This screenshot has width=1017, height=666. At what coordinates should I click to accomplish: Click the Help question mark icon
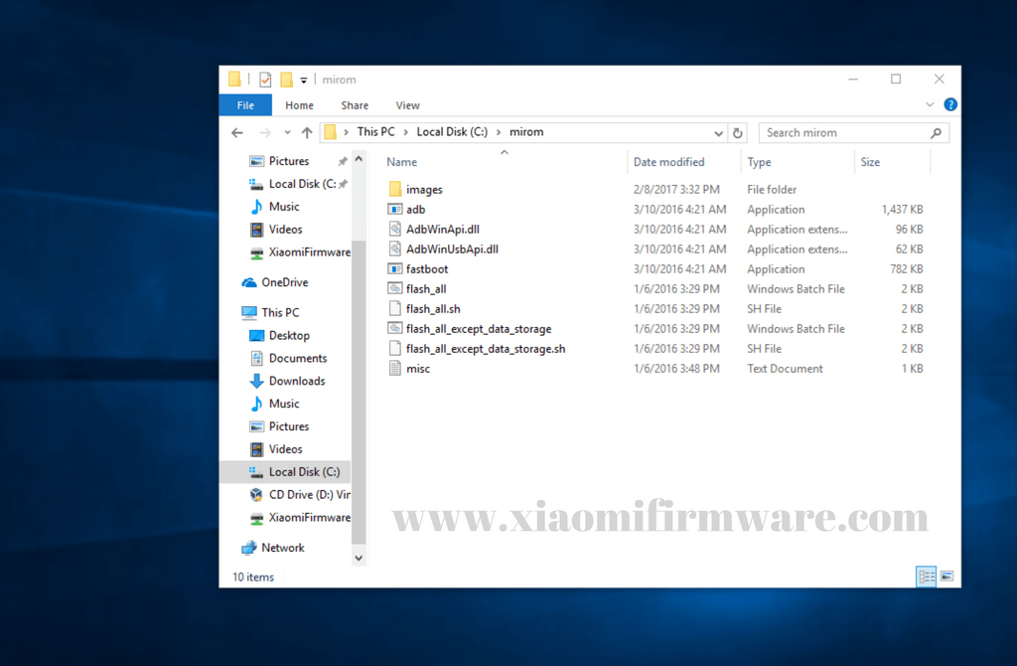[x=950, y=104]
